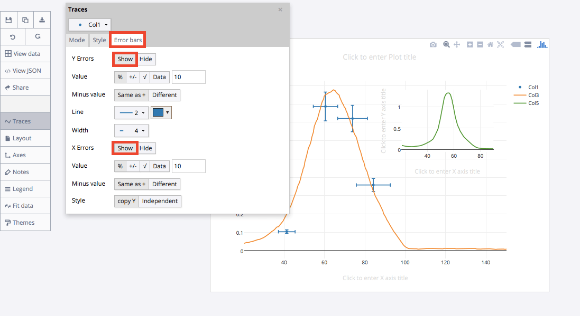Set Y error value type to square root
The width and height of the screenshot is (580, 316).
coord(145,77)
